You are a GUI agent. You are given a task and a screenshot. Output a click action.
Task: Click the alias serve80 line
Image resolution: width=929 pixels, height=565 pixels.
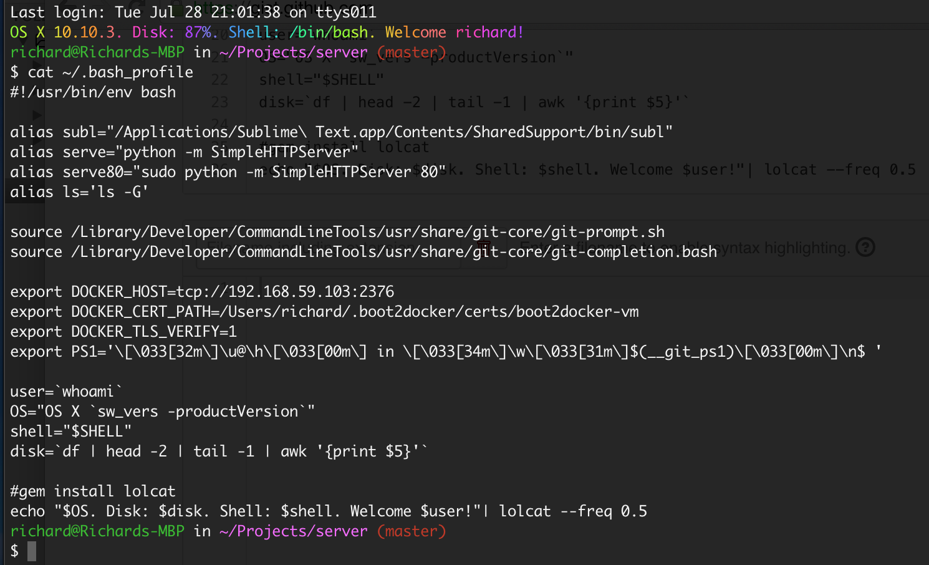(x=228, y=172)
